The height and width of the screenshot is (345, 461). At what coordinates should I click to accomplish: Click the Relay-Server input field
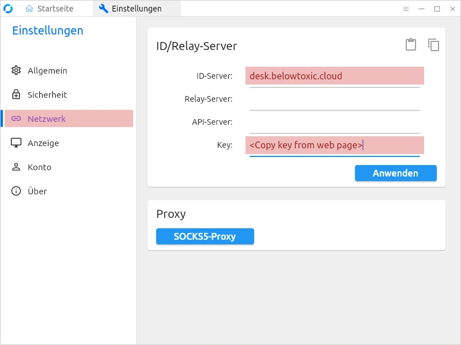(x=334, y=98)
